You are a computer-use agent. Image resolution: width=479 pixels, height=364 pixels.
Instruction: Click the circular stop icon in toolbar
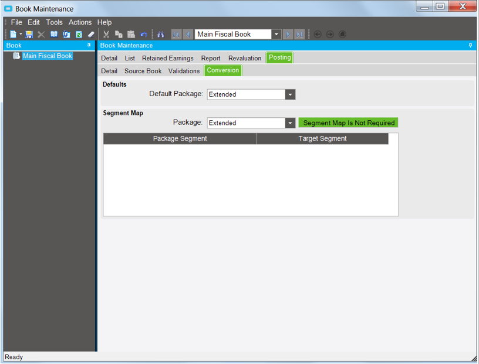(342, 34)
